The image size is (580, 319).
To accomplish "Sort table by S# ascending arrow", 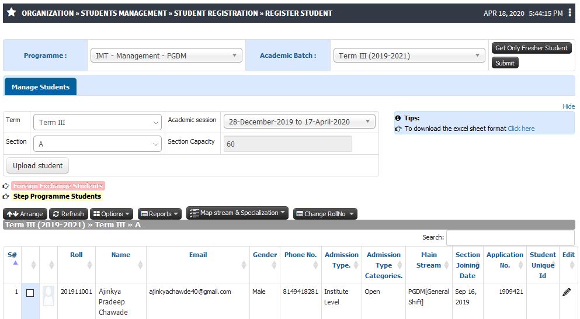I will [16, 263].
